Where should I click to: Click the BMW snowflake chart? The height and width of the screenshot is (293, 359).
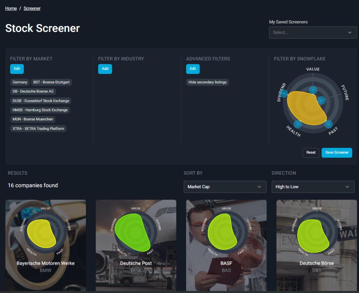point(46,232)
